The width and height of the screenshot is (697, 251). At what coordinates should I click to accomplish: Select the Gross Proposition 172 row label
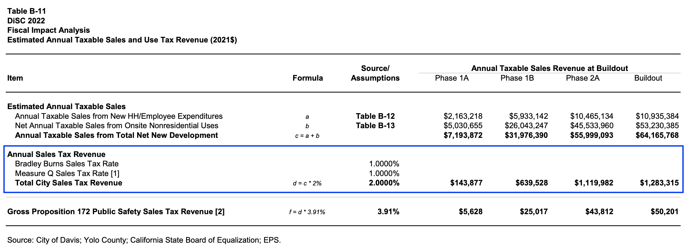pyautogui.click(x=116, y=212)
